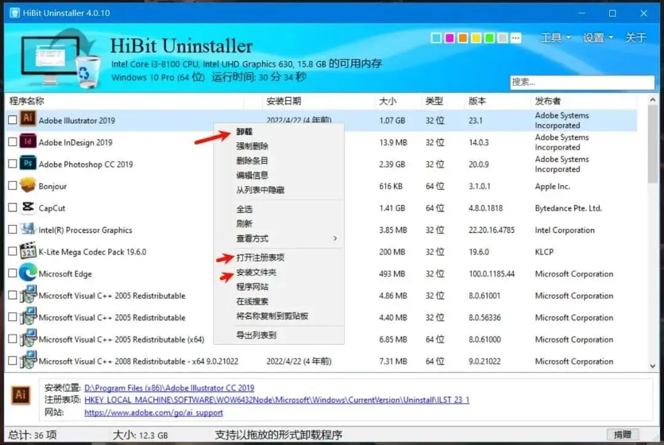The image size is (664, 445).
Task: Choose 卸载 from the context menu
Action: 244,132
